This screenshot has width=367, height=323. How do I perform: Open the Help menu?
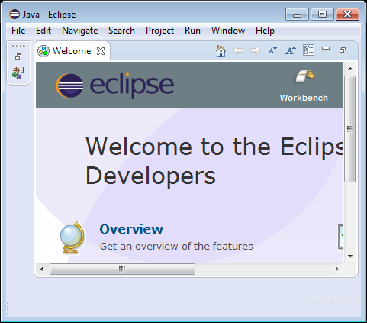265,31
